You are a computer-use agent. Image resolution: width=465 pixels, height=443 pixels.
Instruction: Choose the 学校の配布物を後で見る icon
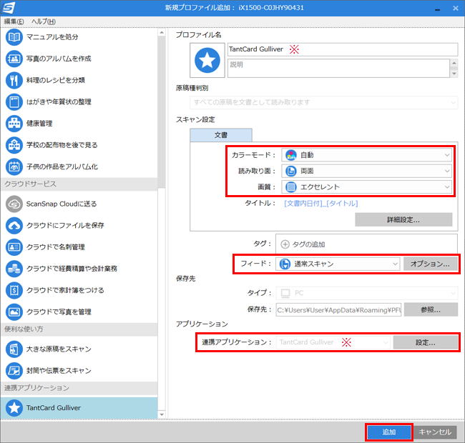click(x=14, y=145)
